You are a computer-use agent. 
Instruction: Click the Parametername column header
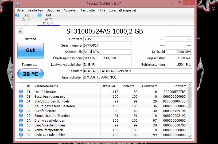pos(67,86)
